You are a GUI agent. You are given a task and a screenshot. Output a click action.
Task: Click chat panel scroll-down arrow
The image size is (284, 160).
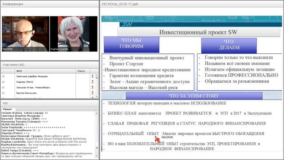[x=97, y=156]
